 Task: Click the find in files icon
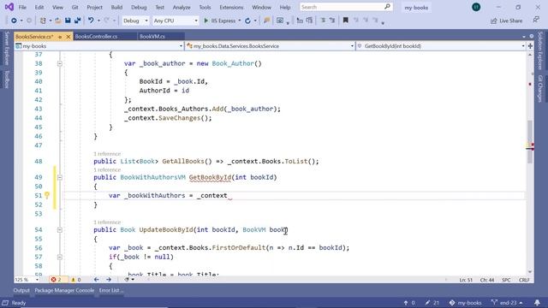[x=266, y=21]
